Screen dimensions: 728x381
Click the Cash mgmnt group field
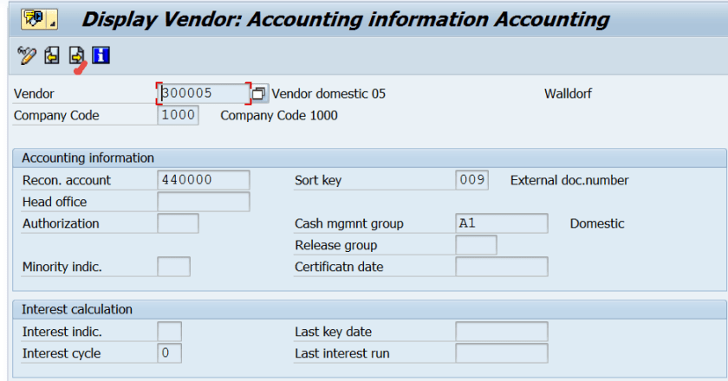501,223
